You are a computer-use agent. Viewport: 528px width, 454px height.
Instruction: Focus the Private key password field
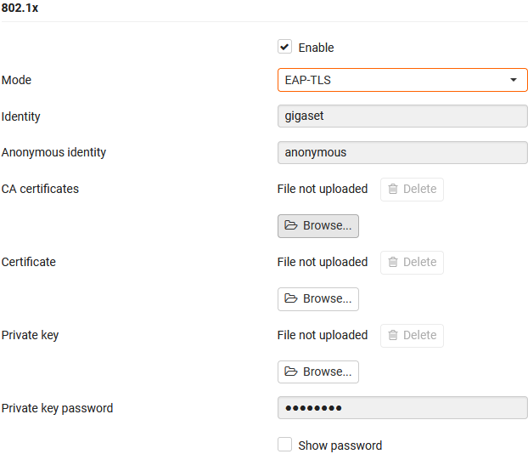(x=402, y=408)
